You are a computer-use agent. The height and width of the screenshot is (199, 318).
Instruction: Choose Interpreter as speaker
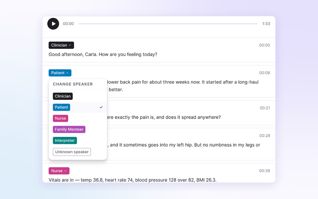65,140
